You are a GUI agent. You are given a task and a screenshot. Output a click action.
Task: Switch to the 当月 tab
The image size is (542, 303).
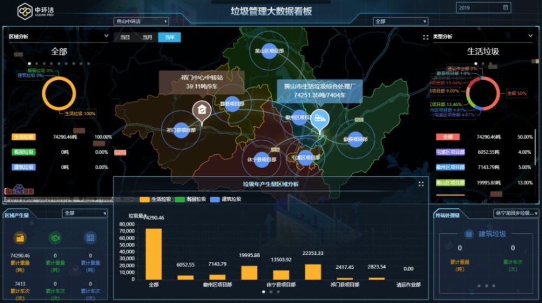tap(147, 37)
